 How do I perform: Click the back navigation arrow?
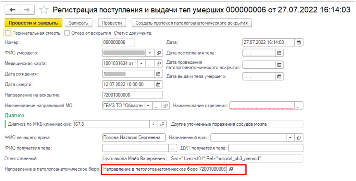pyautogui.click(x=13, y=10)
